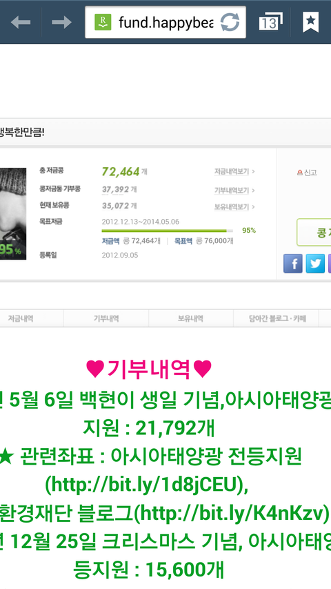Reload the page with refresh icon

pyautogui.click(x=230, y=22)
